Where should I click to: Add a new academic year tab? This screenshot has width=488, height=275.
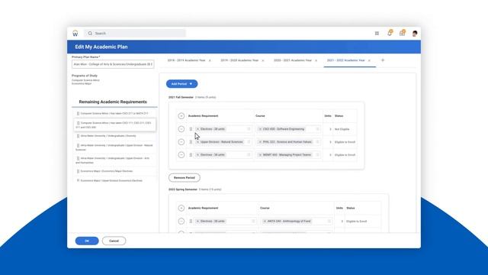383,60
